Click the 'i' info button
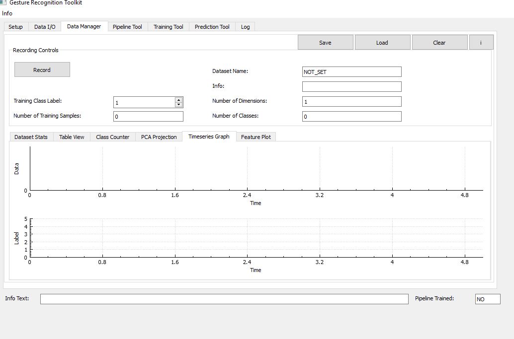 pos(481,43)
